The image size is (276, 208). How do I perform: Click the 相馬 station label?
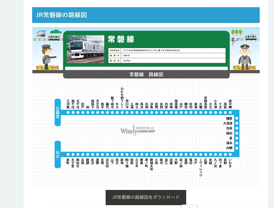132,161
